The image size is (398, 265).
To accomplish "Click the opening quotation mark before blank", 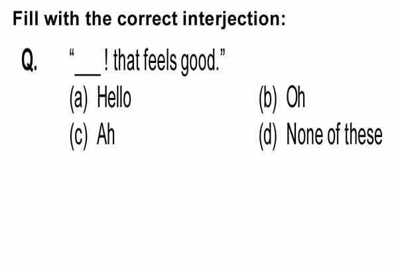I will [x=72, y=54].
